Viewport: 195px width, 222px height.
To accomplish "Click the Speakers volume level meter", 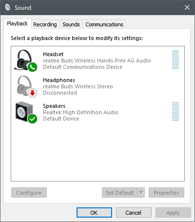I will [x=175, y=112].
